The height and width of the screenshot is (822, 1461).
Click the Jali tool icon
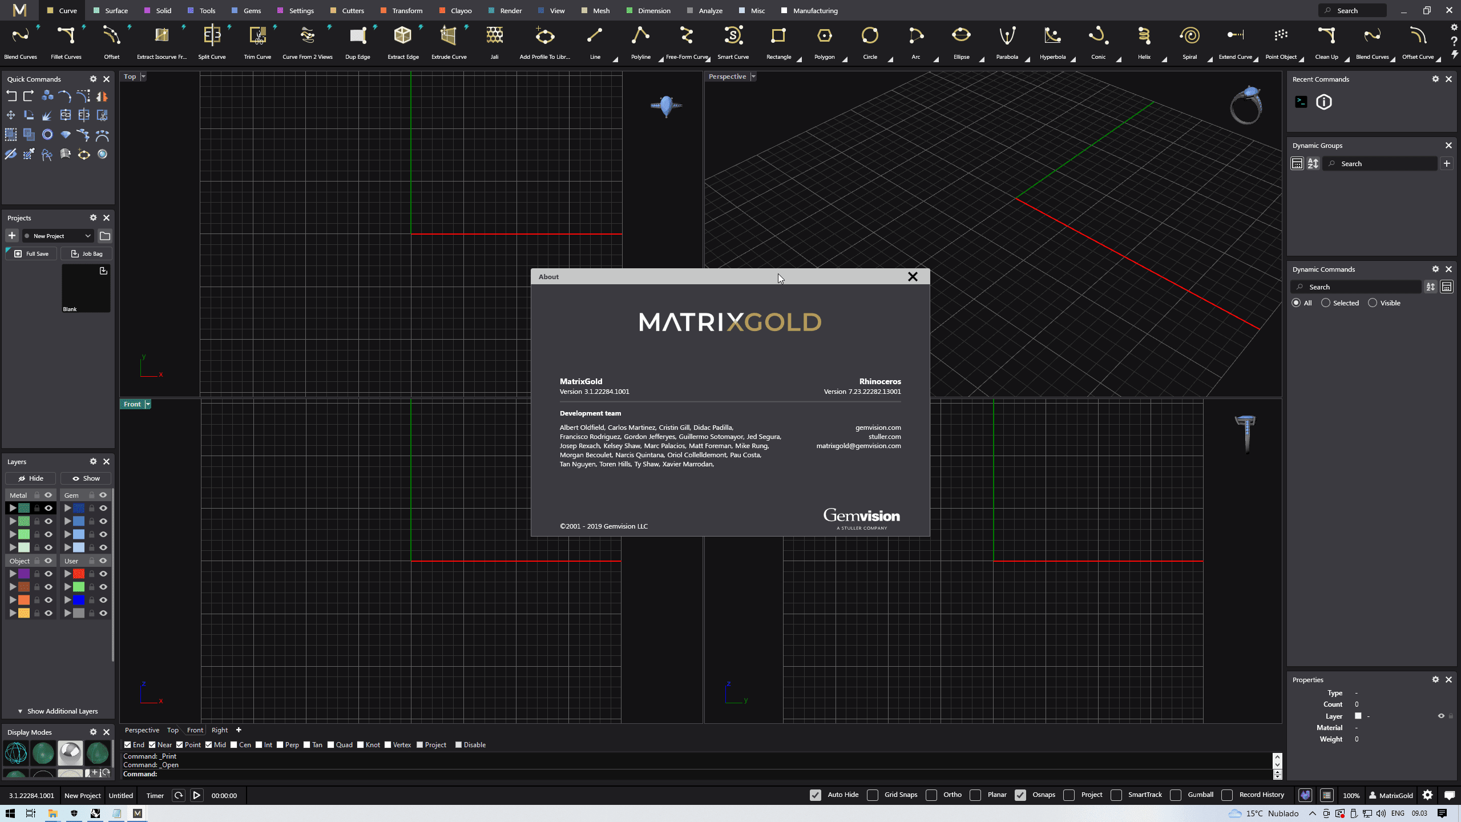click(494, 37)
